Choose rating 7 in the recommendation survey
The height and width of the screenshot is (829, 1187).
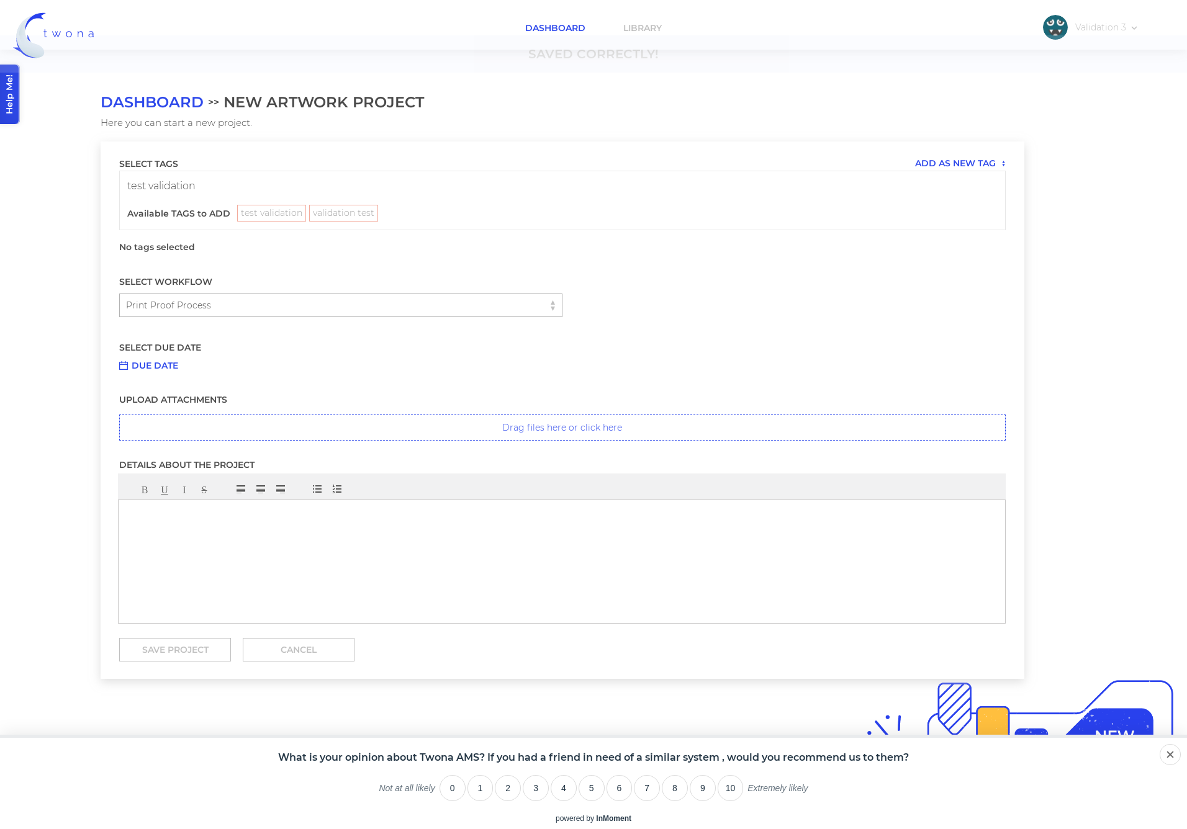click(647, 788)
